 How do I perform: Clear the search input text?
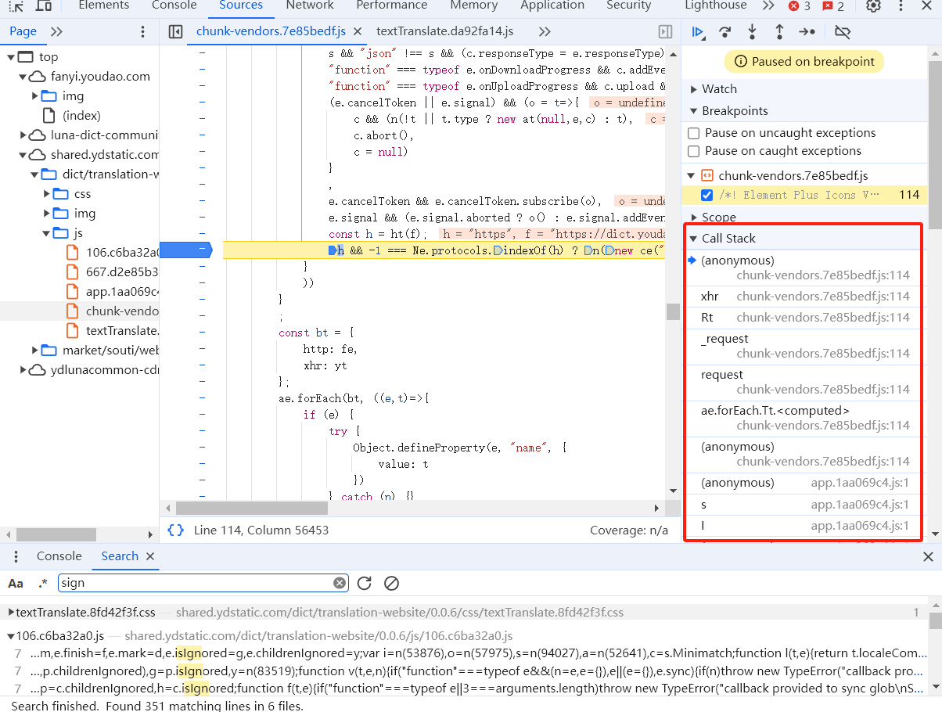pos(340,583)
